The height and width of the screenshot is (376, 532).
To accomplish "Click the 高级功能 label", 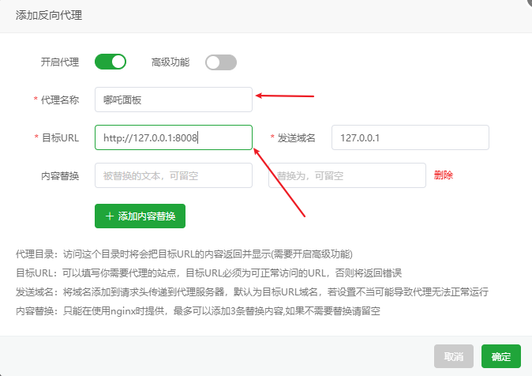I will (170, 62).
